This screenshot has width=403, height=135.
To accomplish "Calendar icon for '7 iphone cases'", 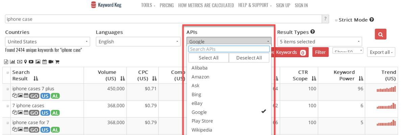I will point(26,112).
